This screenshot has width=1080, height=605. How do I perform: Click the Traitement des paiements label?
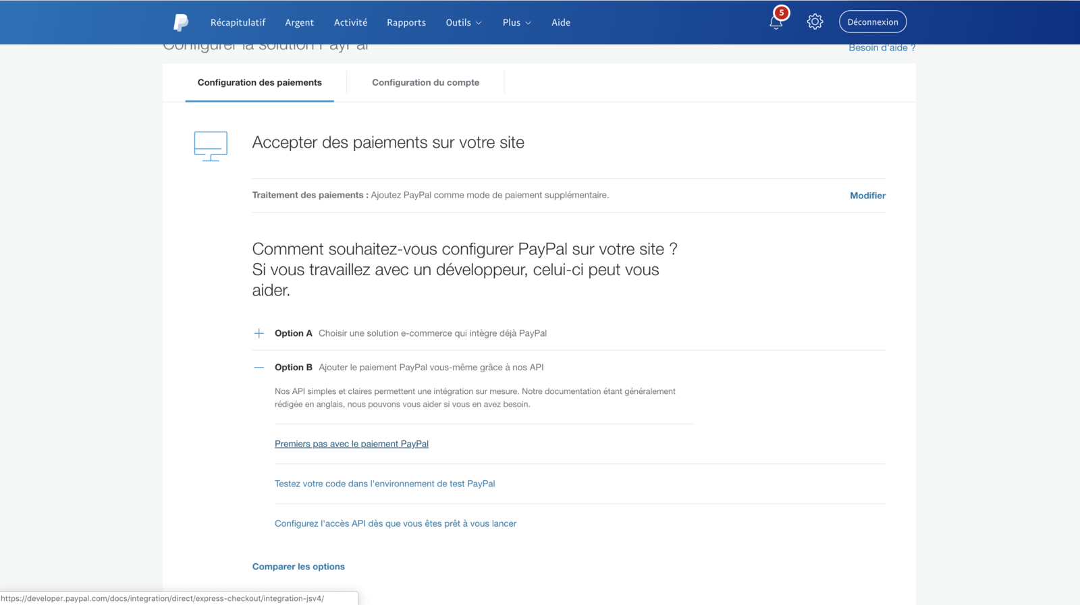tap(310, 195)
